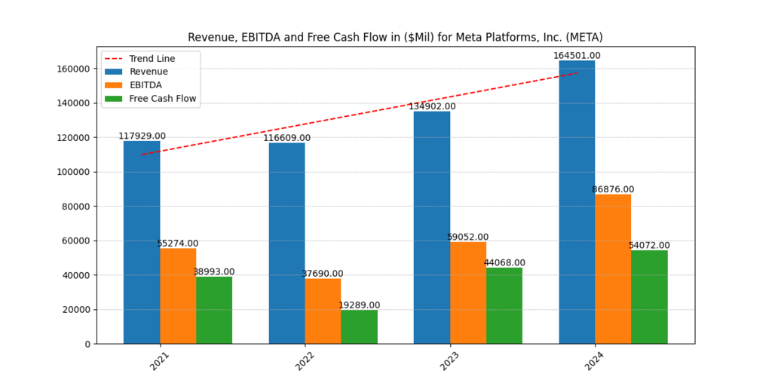Select the 2022 EBITDA bar
Viewport: 772px width, 386px height.
point(323,311)
